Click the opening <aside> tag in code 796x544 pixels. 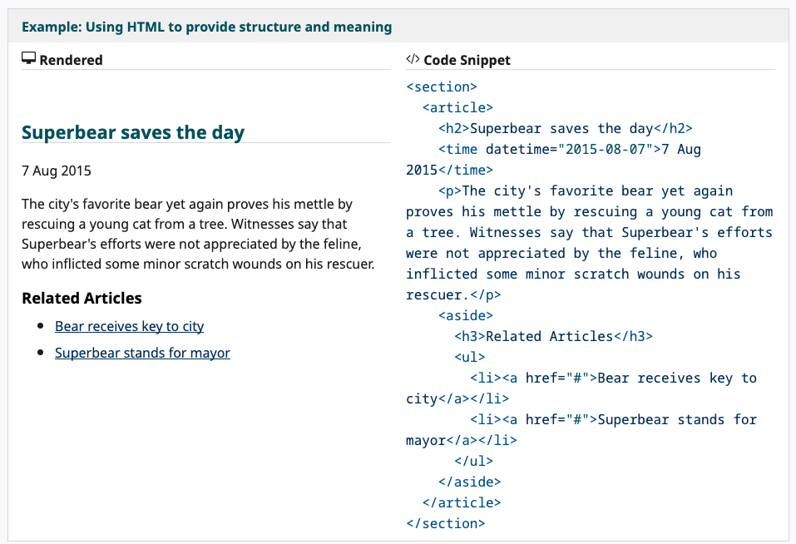[466, 315]
